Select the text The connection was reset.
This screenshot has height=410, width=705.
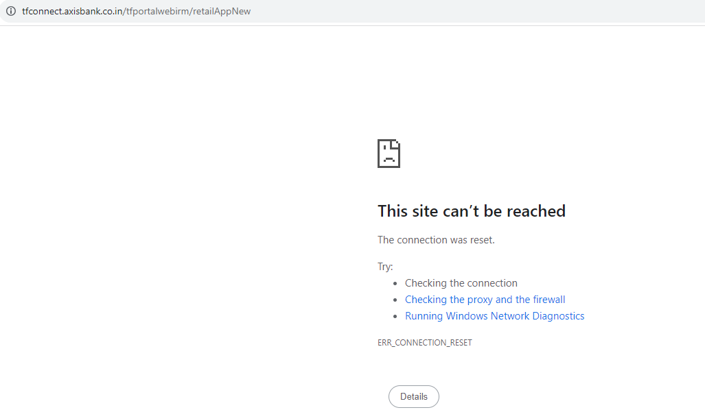(x=436, y=240)
